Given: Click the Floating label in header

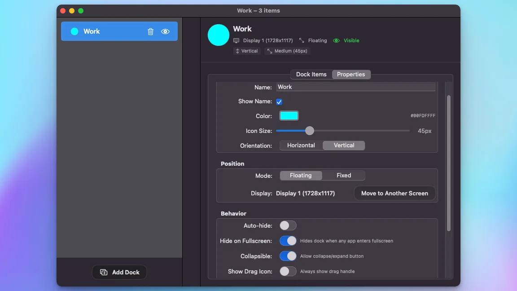Looking at the screenshot, I should coord(318,40).
